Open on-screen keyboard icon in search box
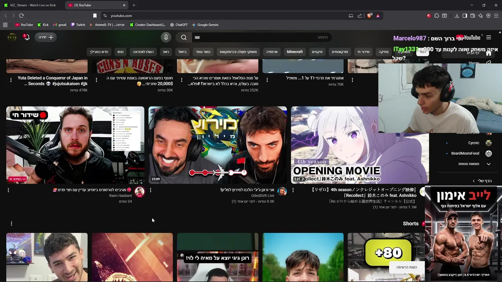This screenshot has height=282, width=502. tap(197, 38)
